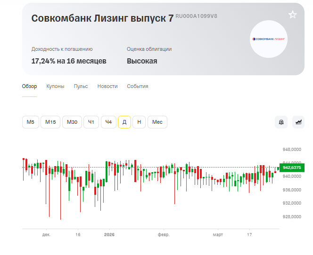
Task: Select the Ч1 hourly timeframe
Action: [91, 122]
